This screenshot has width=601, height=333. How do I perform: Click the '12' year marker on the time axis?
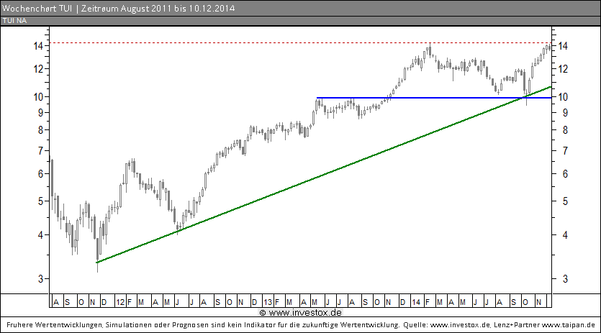(x=120, y=302)
